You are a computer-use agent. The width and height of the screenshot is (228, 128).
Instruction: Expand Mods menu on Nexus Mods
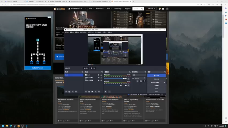pyautogui.click(x=91, y=9)
